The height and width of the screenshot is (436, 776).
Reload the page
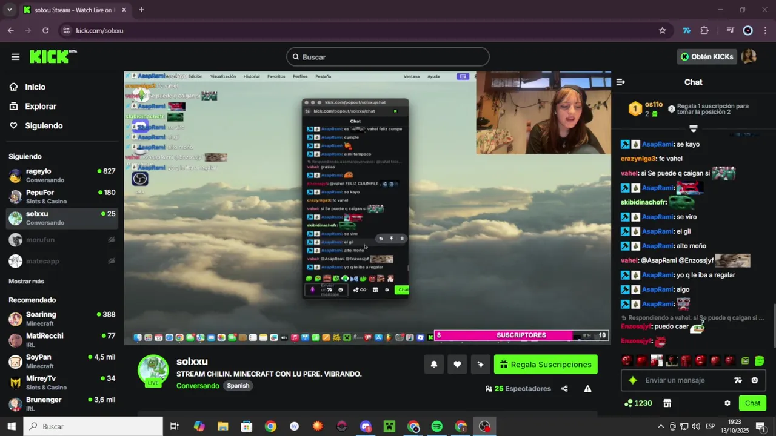[x=45, y=30]
